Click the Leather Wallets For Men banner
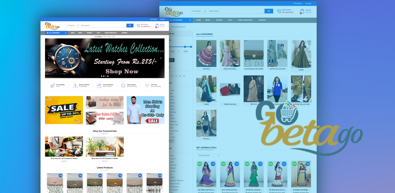This screenshot has height=193, width=395. (105, 118)
